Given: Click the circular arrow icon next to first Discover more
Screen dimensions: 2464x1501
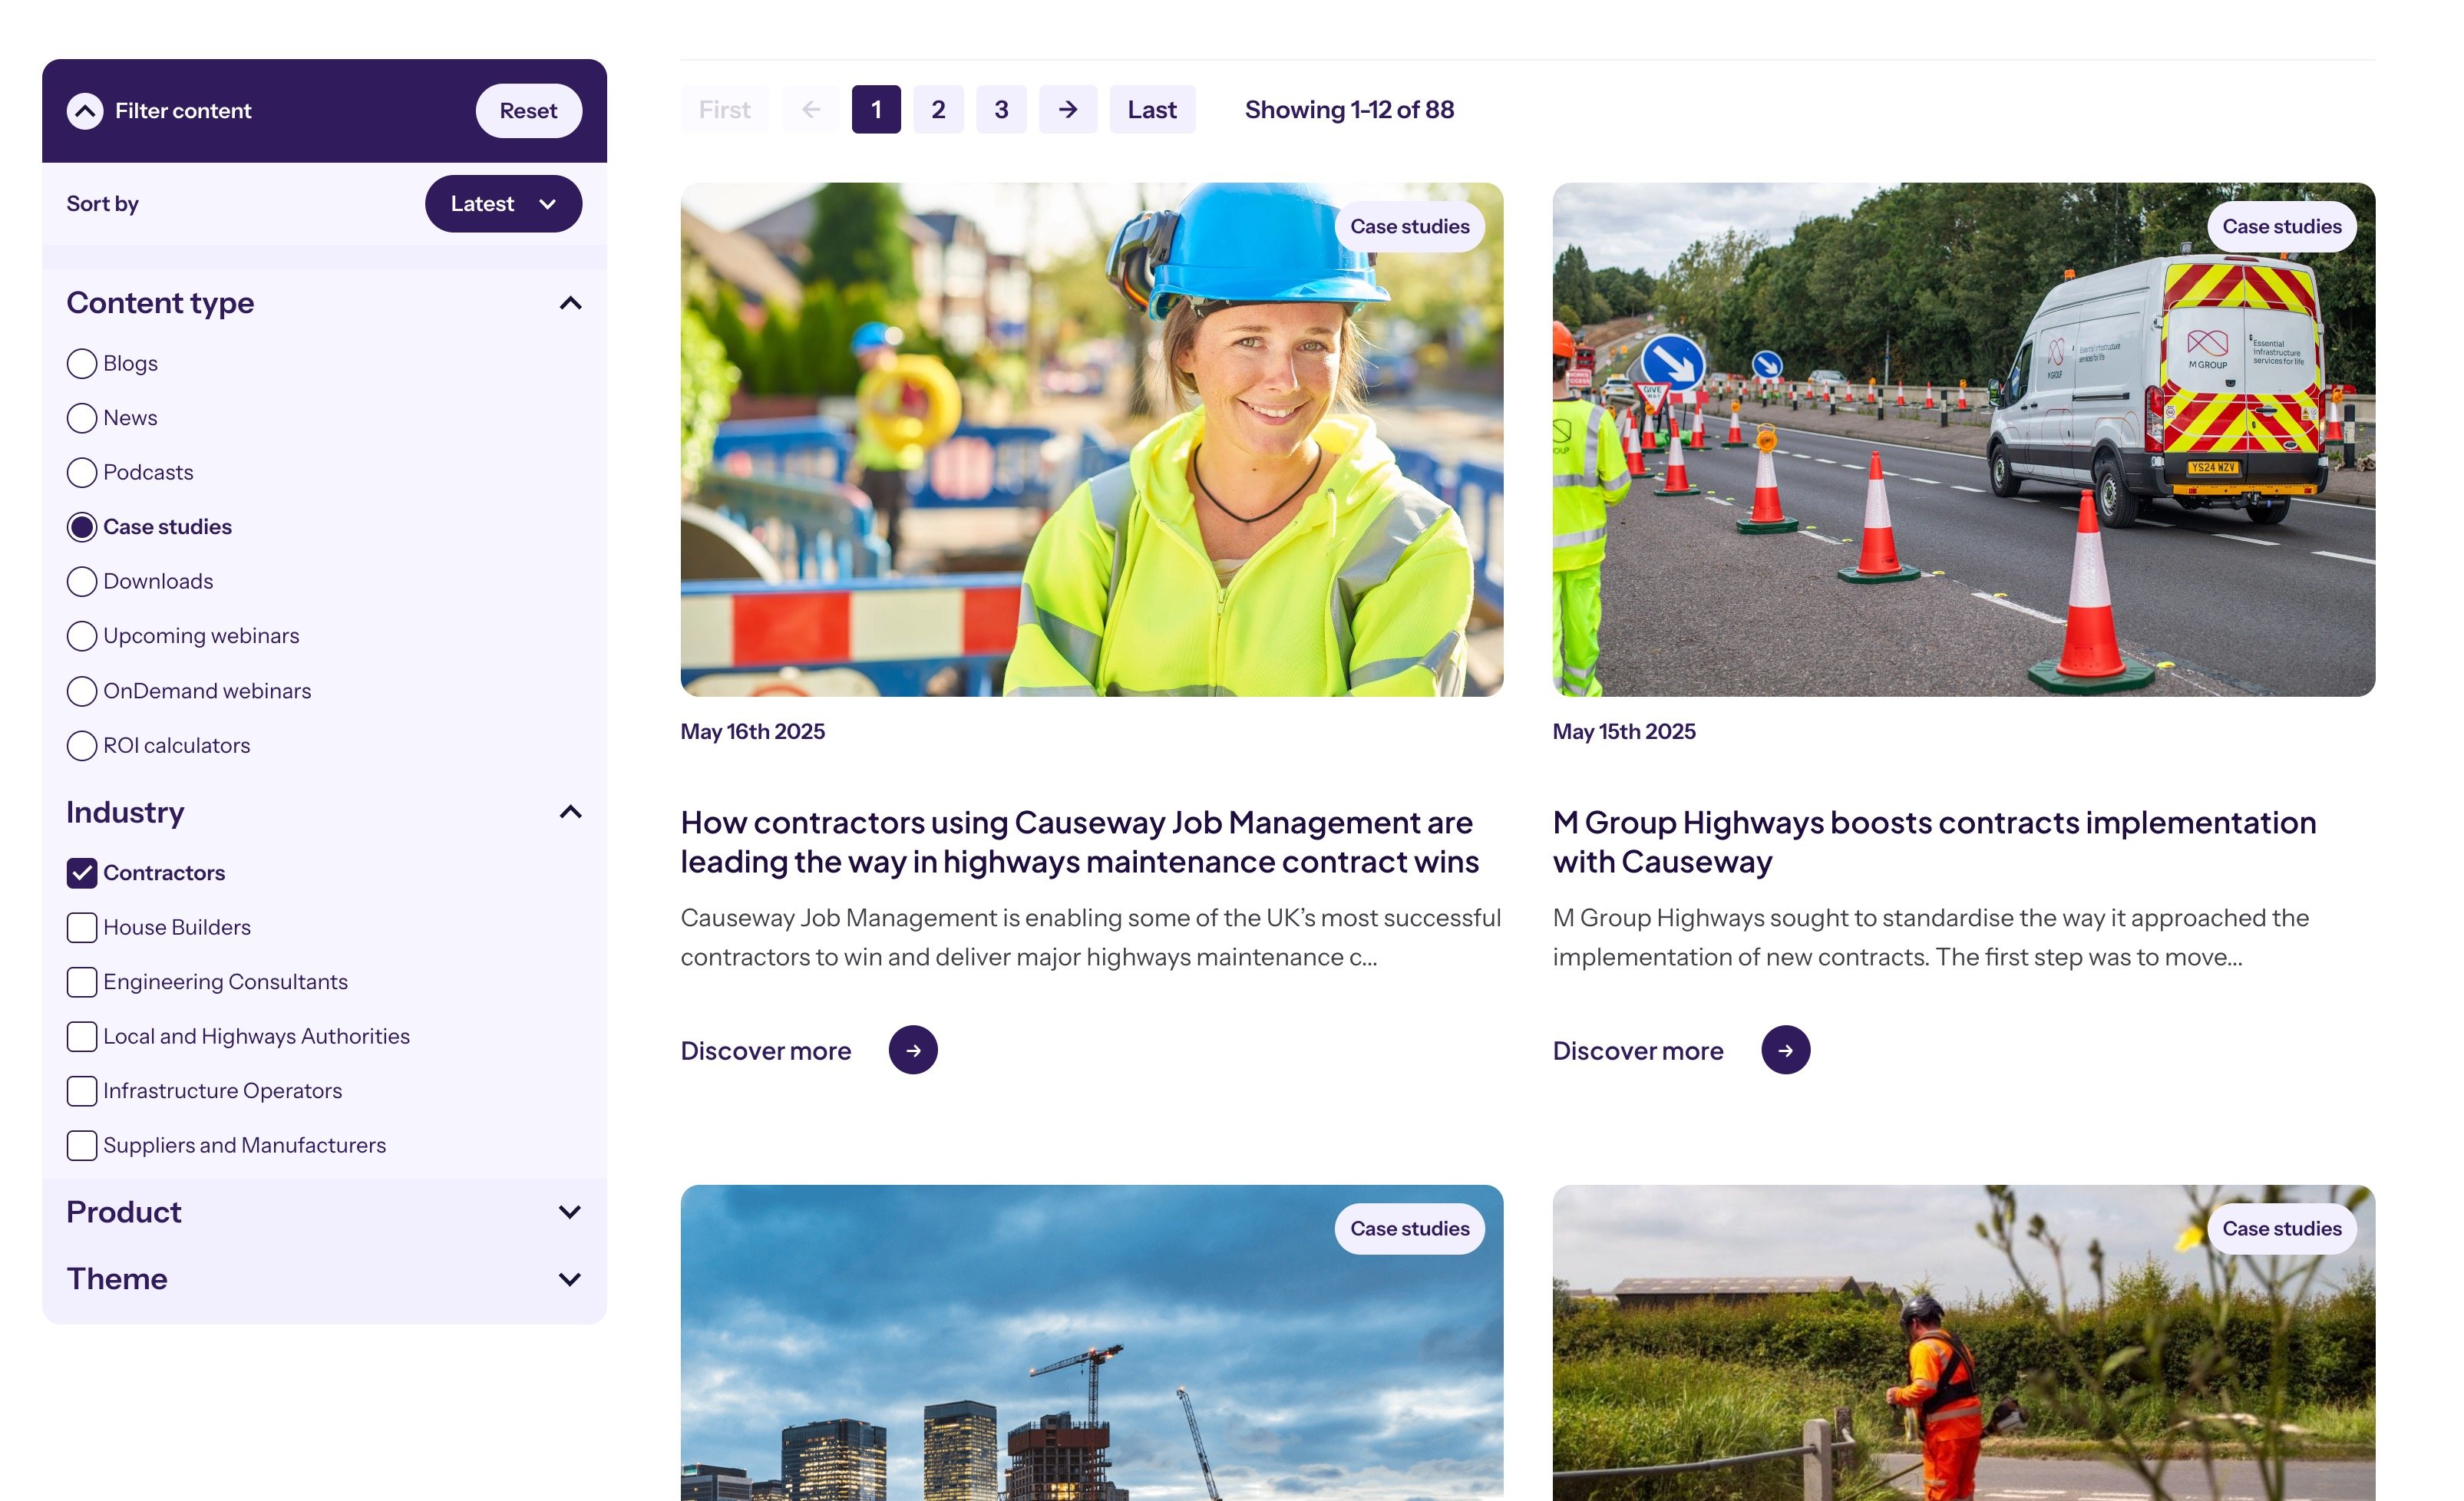Looking at the screenshot, I should pyautogui.click(x=912, y=1049).
